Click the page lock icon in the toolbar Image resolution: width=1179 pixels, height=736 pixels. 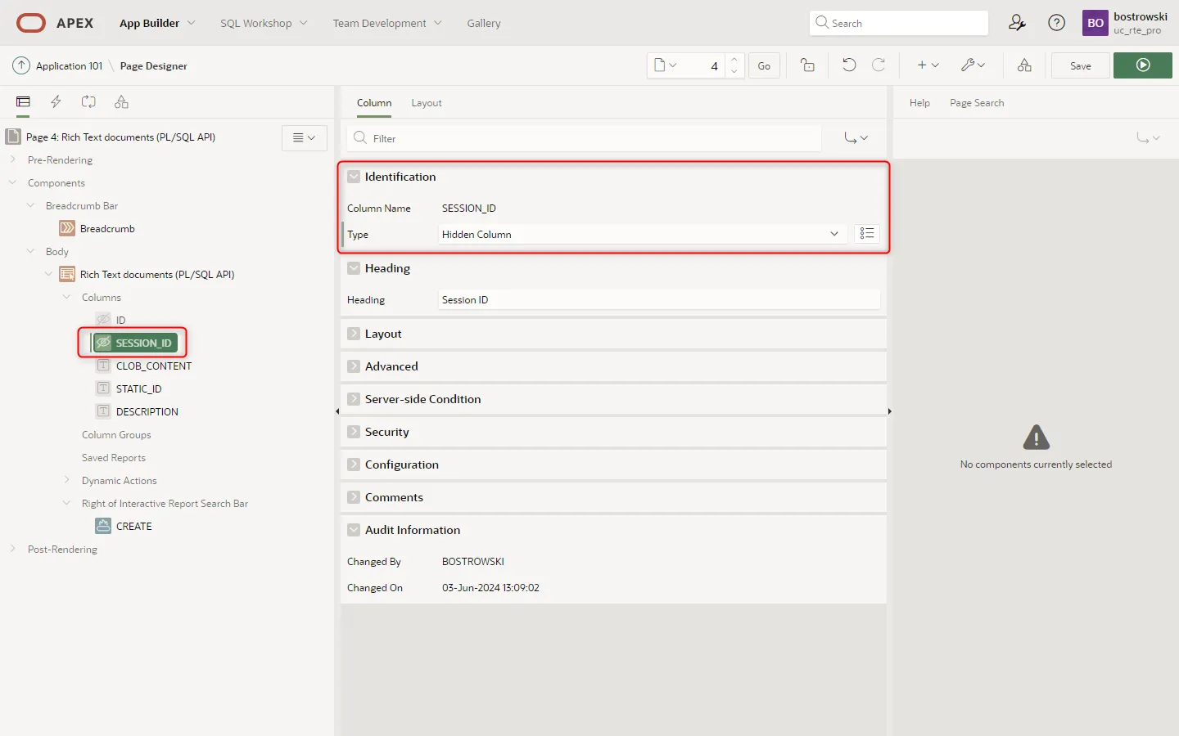[x=807, y=65]
